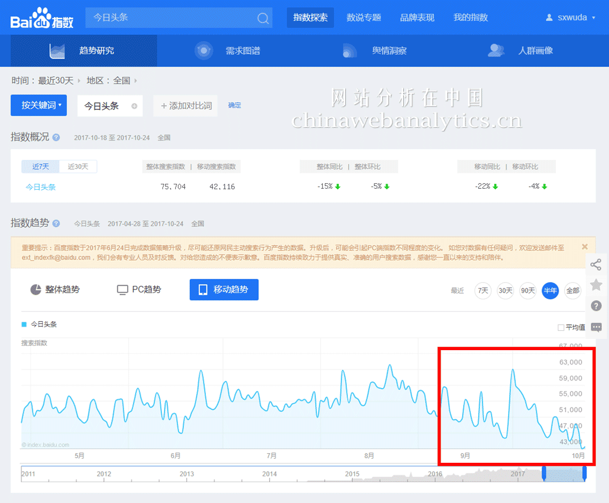Switch to the PC趋势 tab

139,290
